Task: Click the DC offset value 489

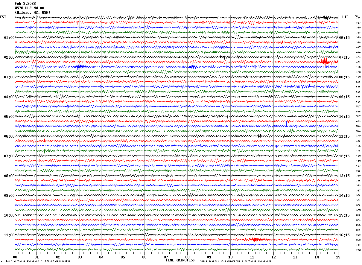Action: (358, 77)
